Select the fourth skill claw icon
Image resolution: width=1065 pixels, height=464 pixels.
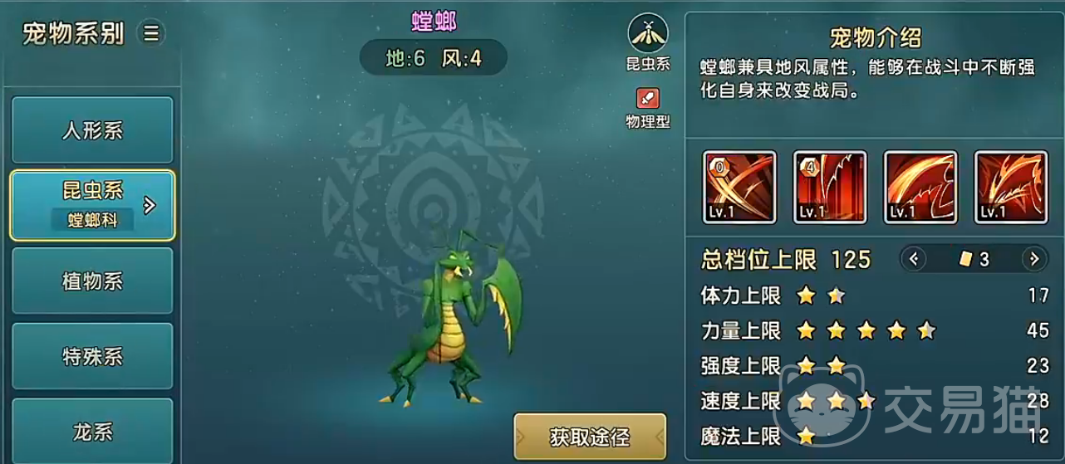[1010, 187]
